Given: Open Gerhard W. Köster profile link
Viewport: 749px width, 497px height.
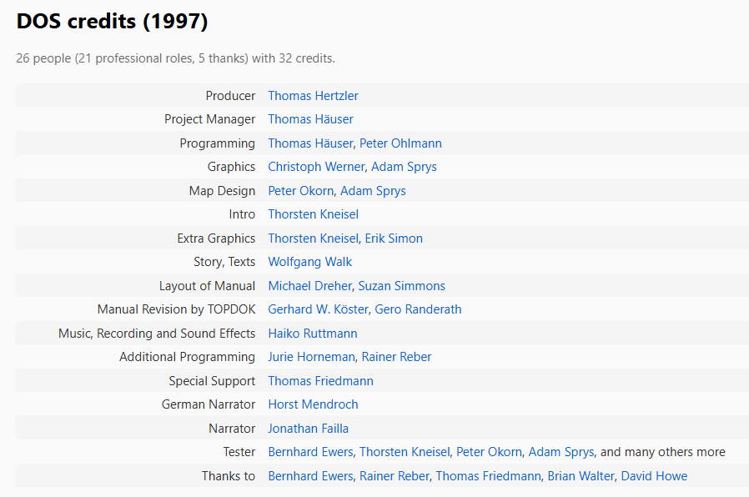Looking at the screenshot, I should [x=318, y=309].
